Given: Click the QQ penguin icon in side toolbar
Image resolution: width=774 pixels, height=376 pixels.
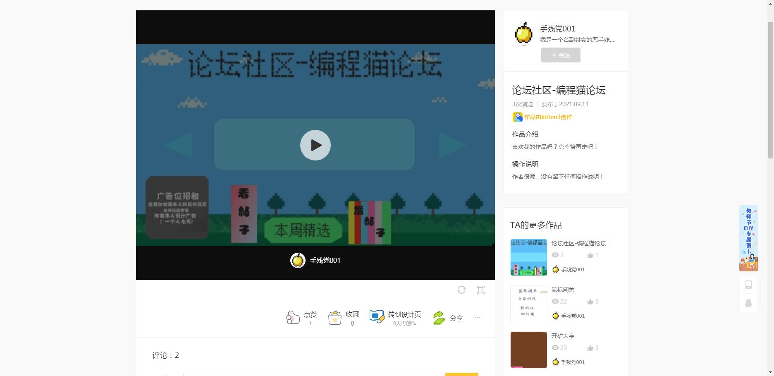Looking at the screenshot, I should [x=748, y=303].
